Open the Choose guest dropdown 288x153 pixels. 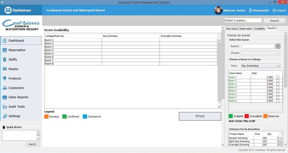point(260,53)
